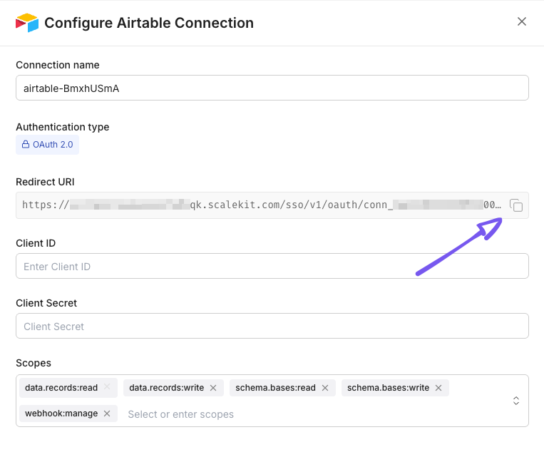Select the Redirect URI text
Image resolution: width=544 pixels, height=457 pixels.
[262, 205]
